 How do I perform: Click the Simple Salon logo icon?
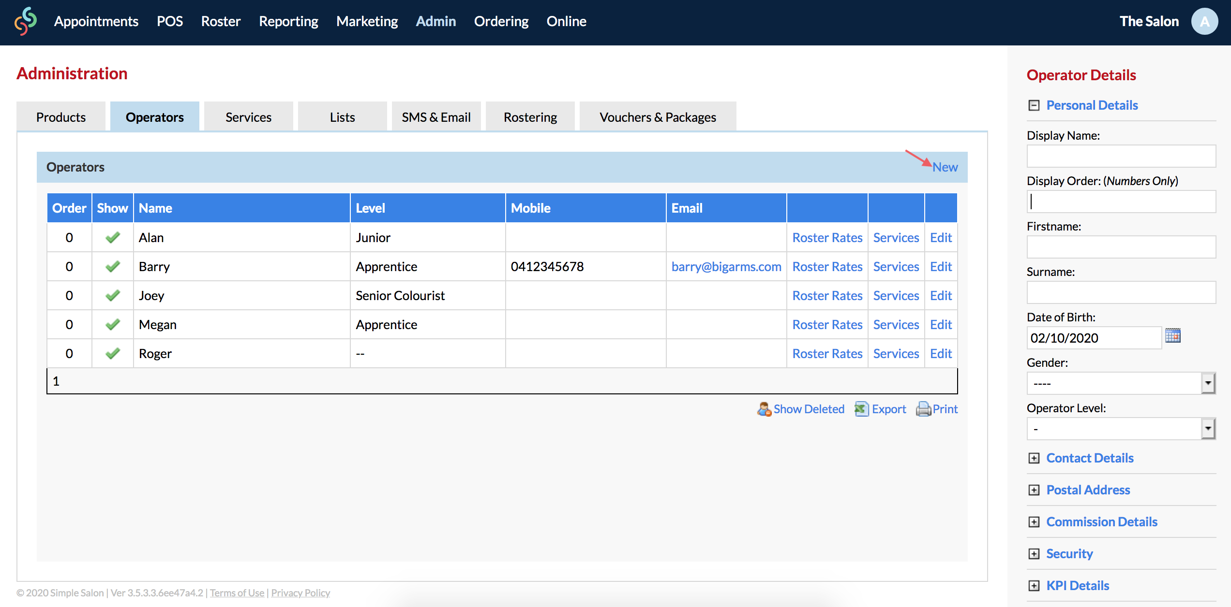point(26,21)
